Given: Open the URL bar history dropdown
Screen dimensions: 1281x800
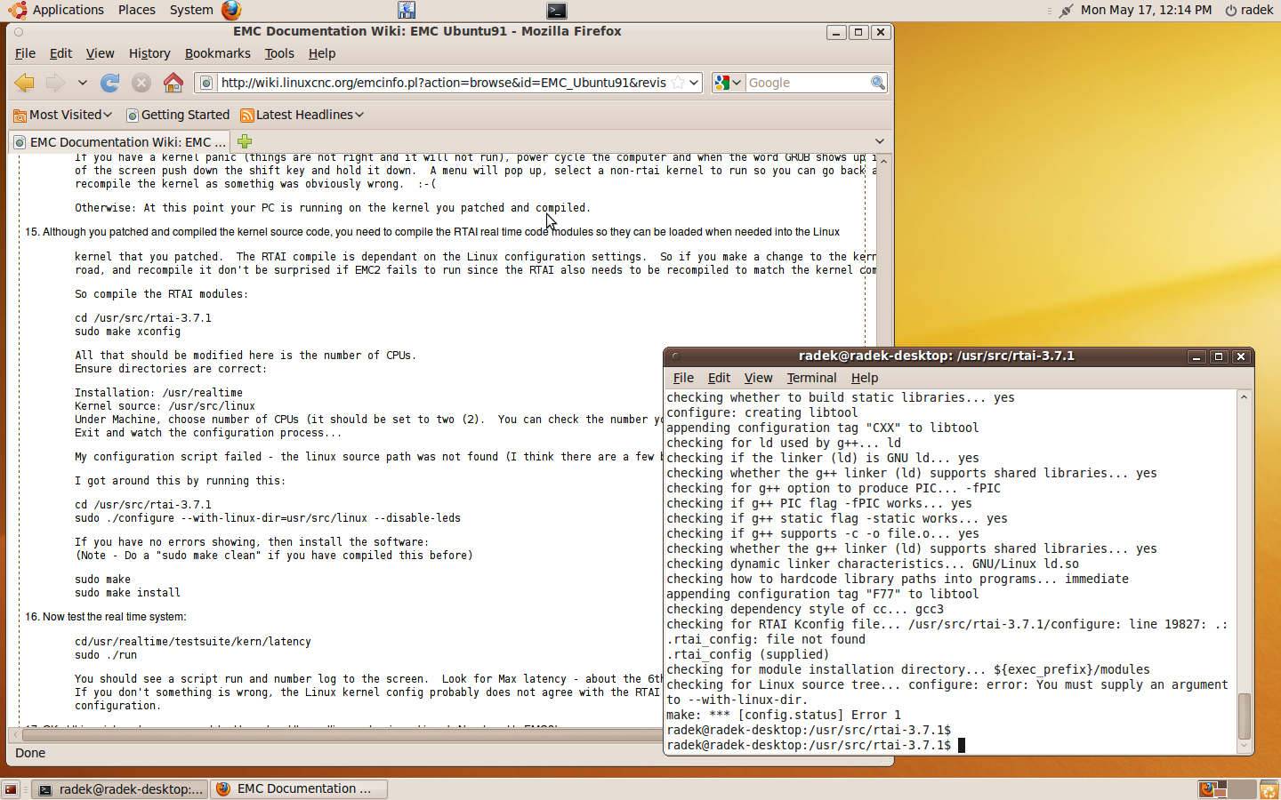Looking at the screenshot, I should click(x=695, y=83).
